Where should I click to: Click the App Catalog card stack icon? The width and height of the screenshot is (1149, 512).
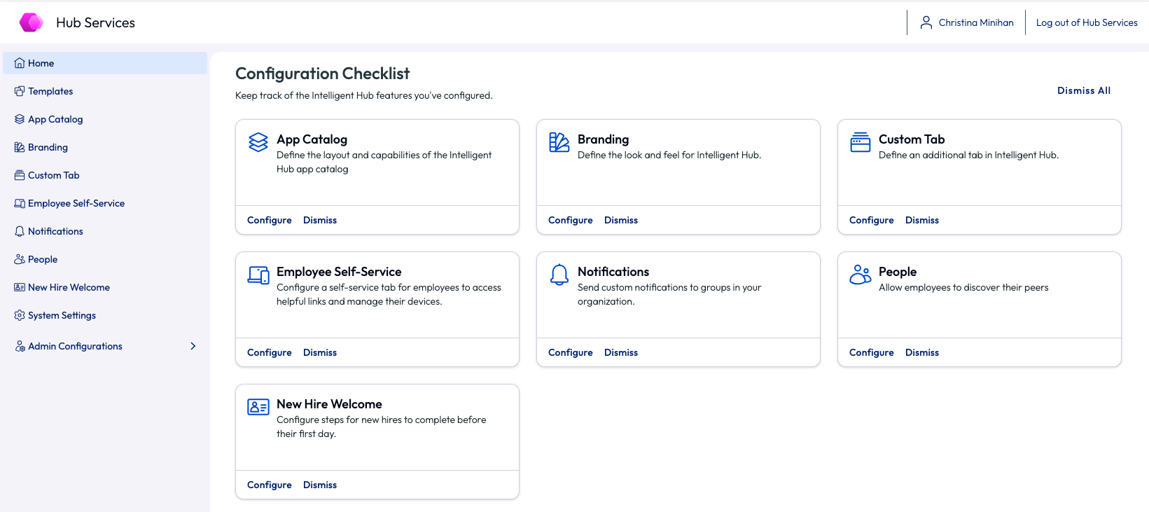(258, 142)
